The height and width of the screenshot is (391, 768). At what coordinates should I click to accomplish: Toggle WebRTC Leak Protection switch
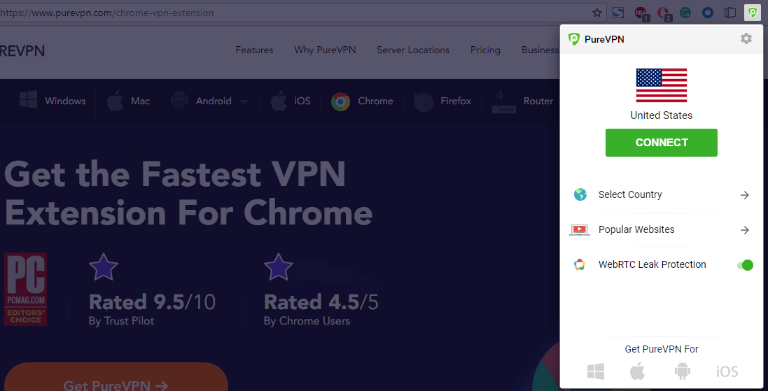pos(745,265)
